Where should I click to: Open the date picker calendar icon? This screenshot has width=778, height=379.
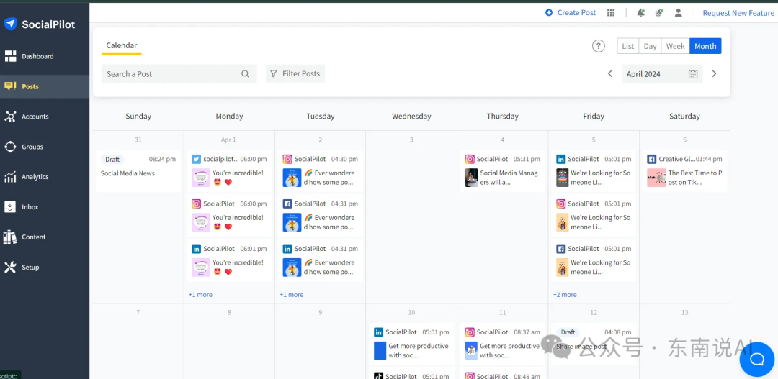click(693, 74)
